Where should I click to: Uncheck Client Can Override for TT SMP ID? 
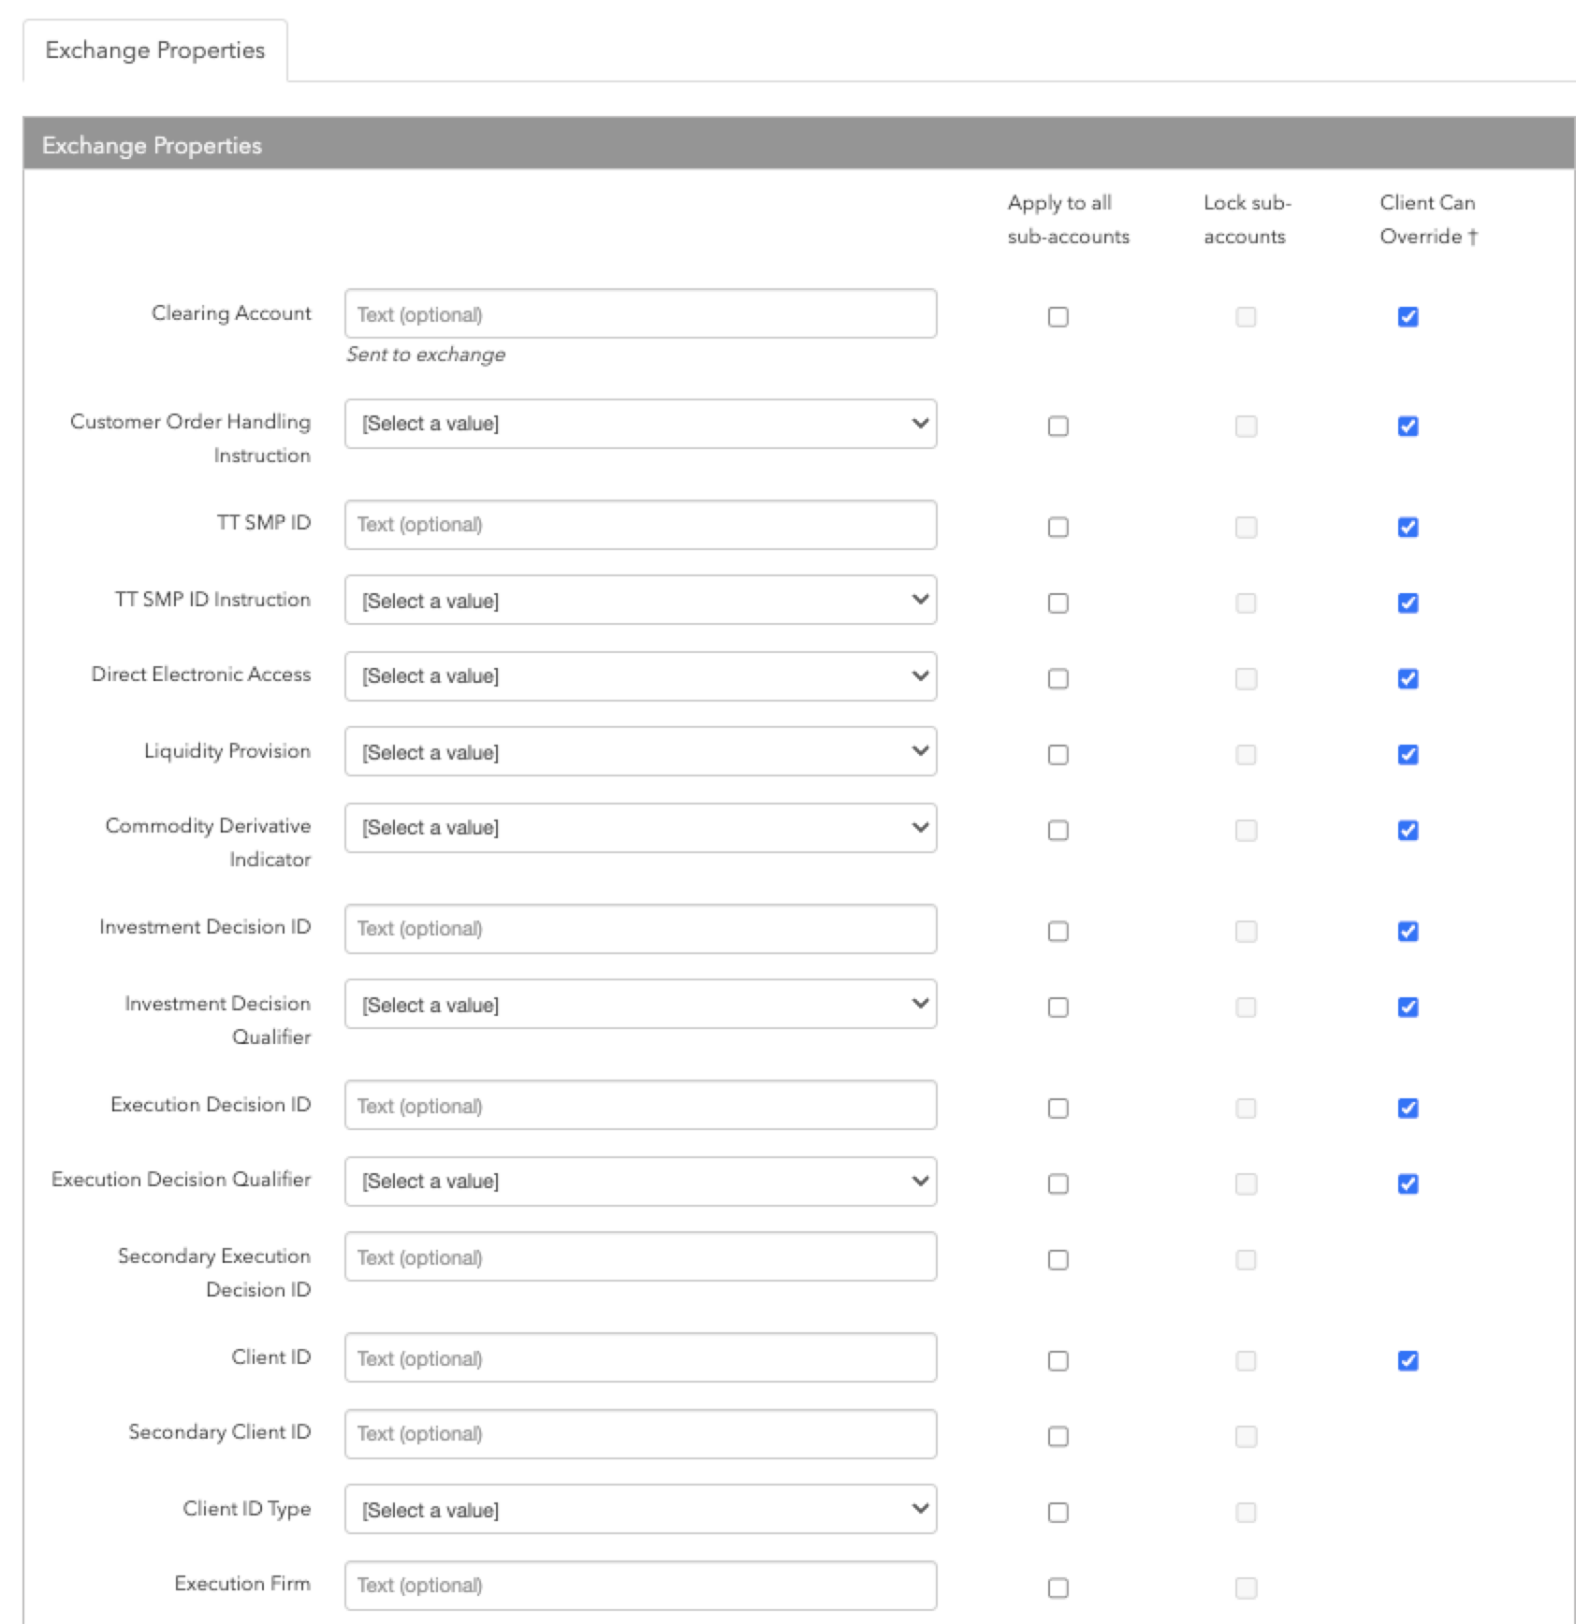point(1408,528)
